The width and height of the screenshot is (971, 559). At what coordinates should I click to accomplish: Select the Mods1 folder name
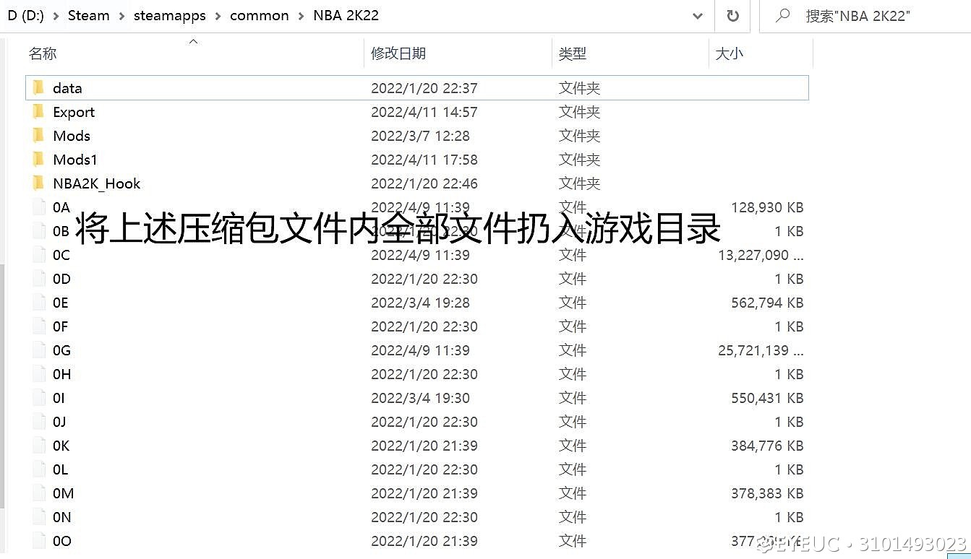75,160
